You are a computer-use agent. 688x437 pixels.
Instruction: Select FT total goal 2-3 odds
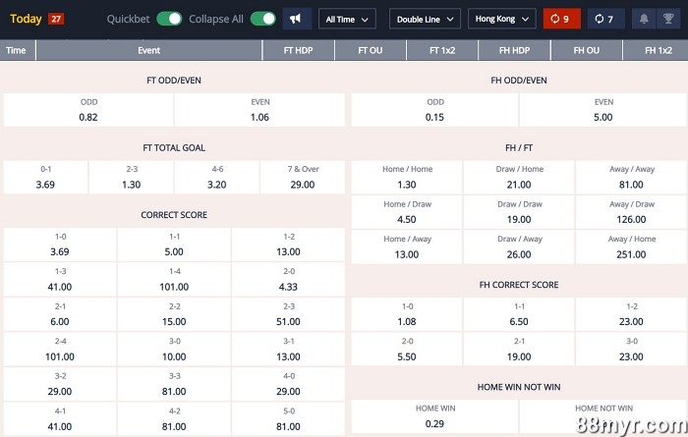tap(131, 178)
